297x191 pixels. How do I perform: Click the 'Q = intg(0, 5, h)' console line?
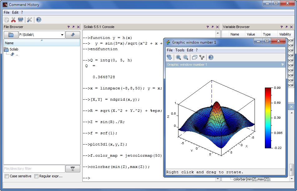(107, 60)
